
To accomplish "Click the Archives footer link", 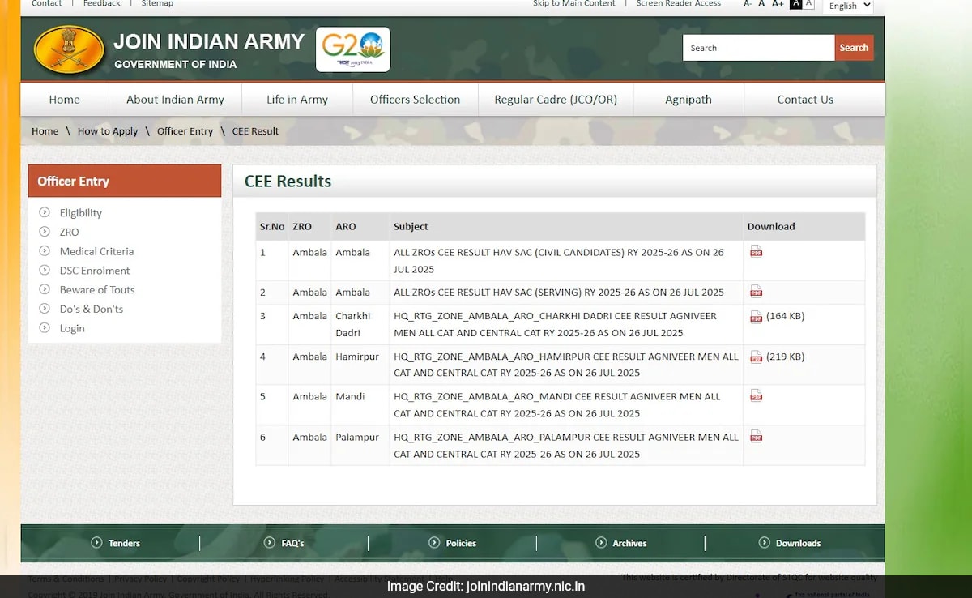I will pos(629,543).
